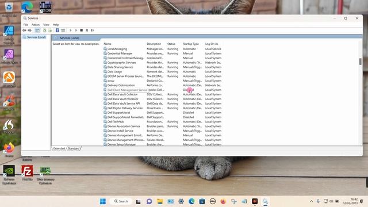Open Firefox from the taskbar
The image size is (368, 207).
(x=223, y=201)
